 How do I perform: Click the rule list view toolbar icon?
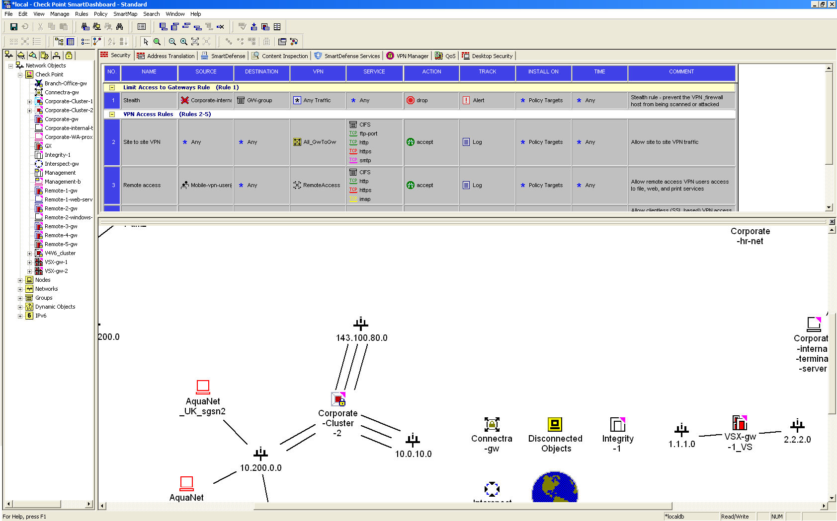pos(142,27)
